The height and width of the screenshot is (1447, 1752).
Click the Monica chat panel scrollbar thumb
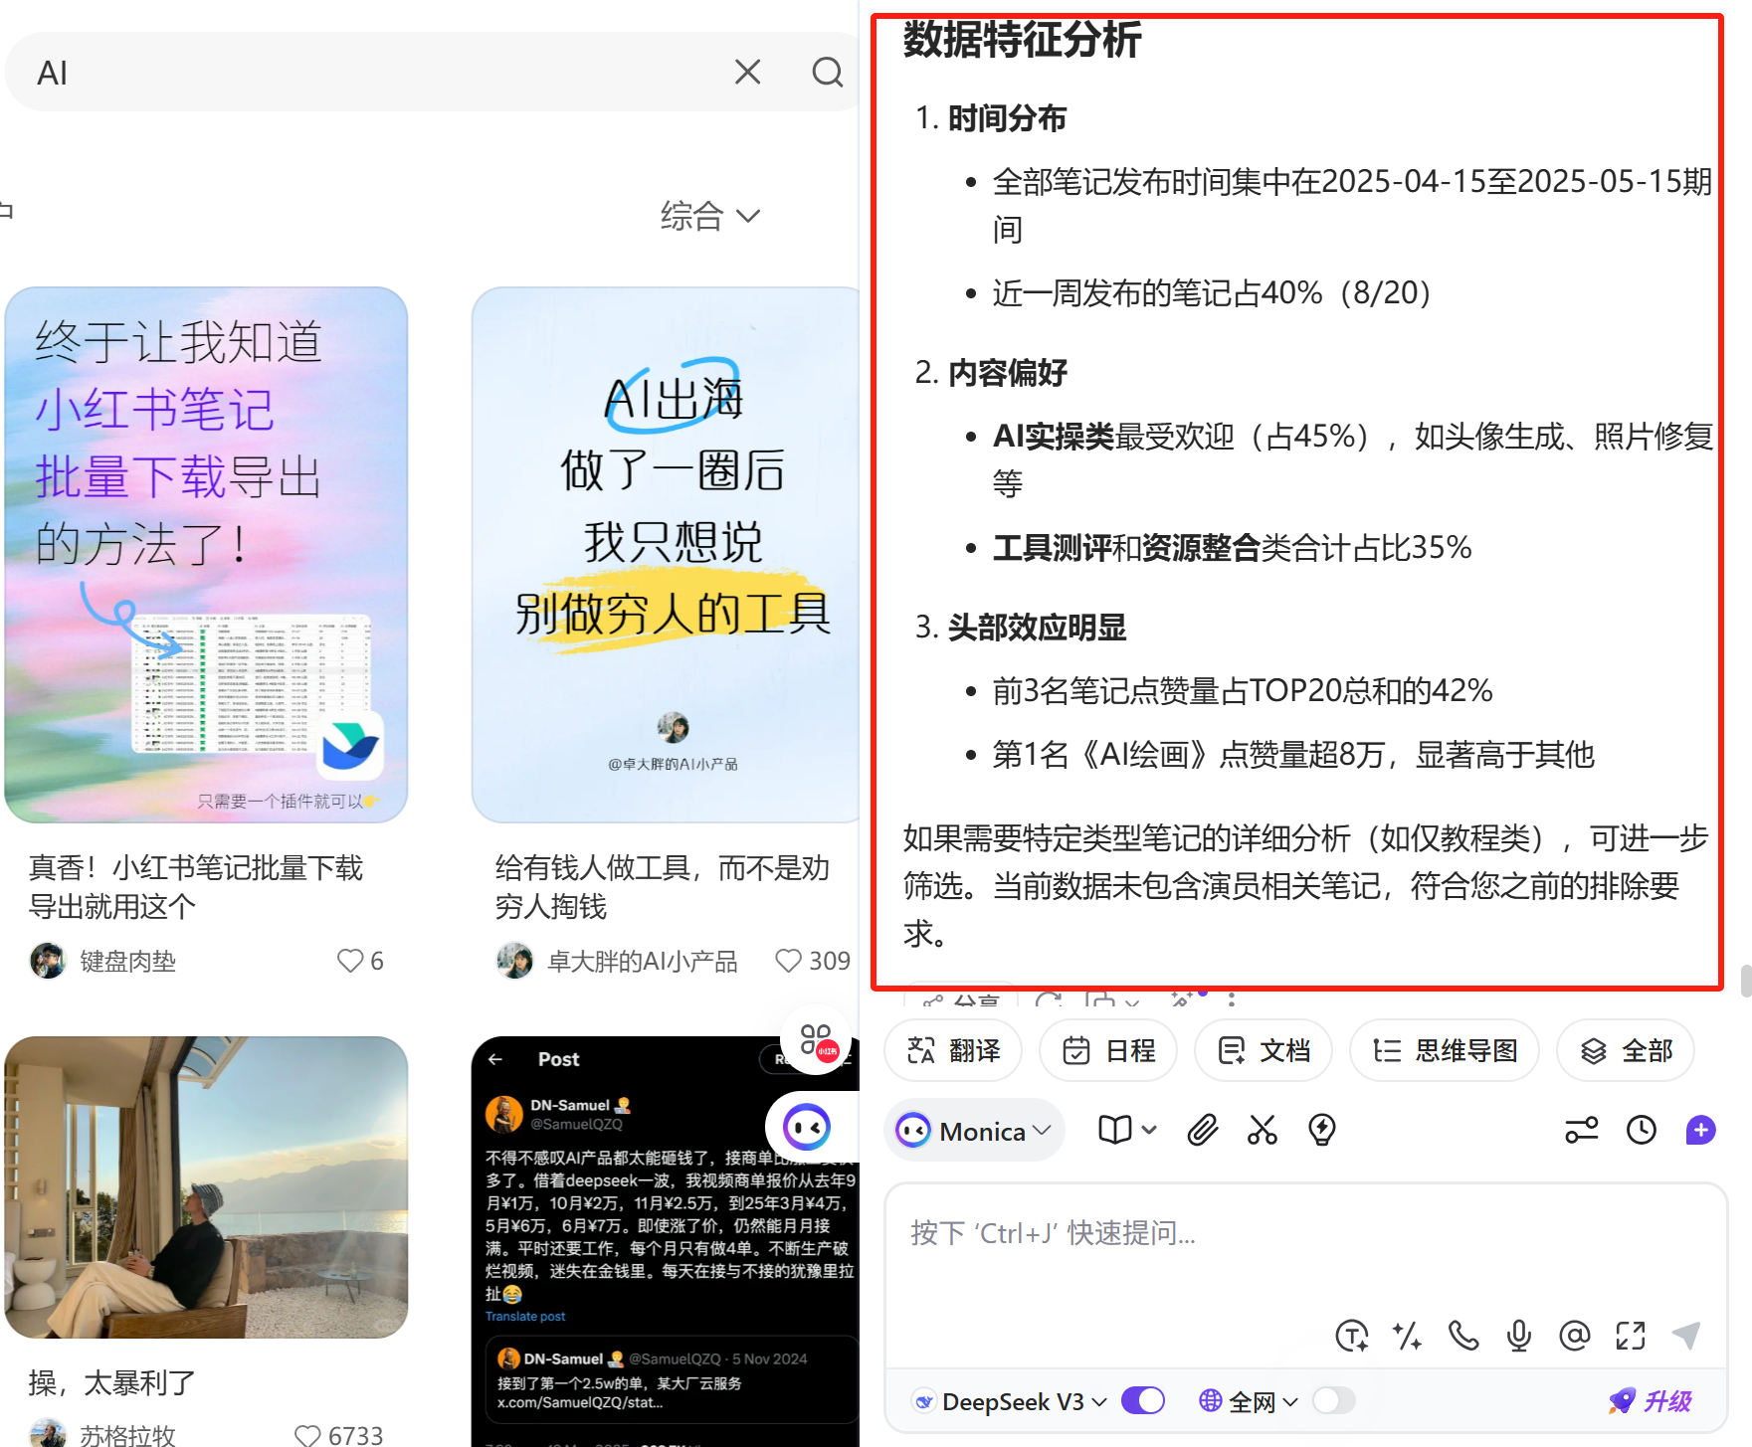point(1745,980)
